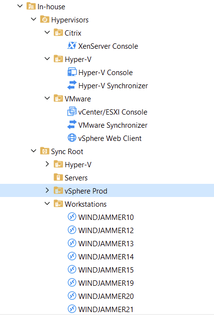The height and width of the screenshot is (315, 214).
Task: Click the In-house vault folder icon
Action: (x=31, y=6)
